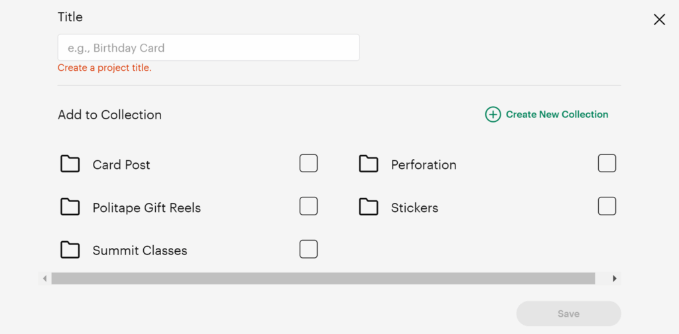The height and width of the screenshot is (334, 679).
Task: Click the horizontal scrollbar thumb
Action: (323, 278)
